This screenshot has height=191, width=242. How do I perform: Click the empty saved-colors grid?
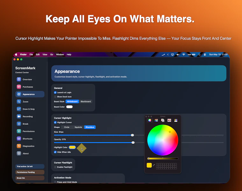[x=166, y=166]
